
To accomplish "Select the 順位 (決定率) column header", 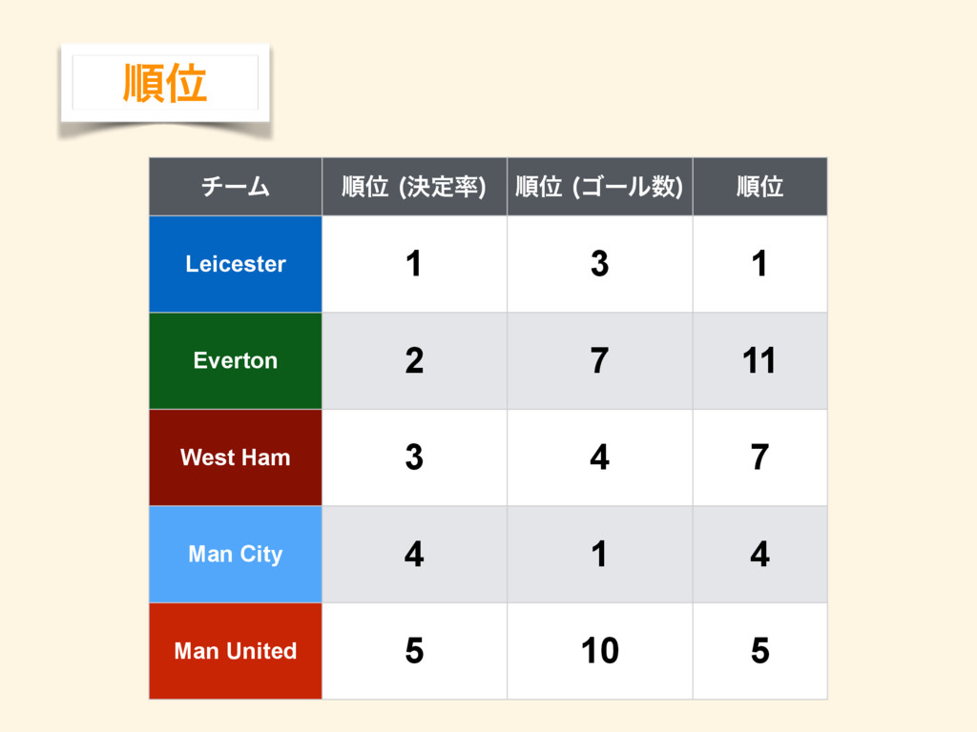I will [x=414, y=187].
